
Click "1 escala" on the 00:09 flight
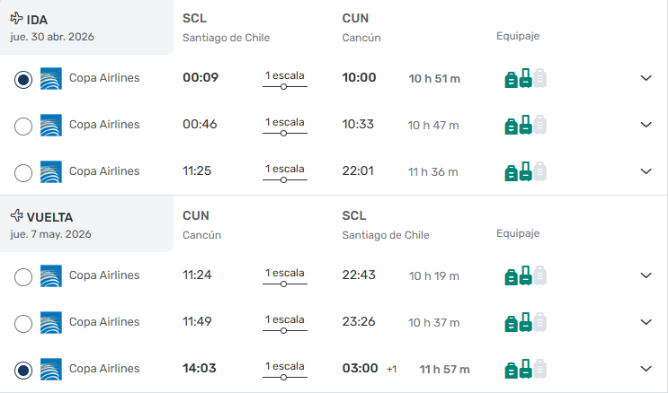284,75
